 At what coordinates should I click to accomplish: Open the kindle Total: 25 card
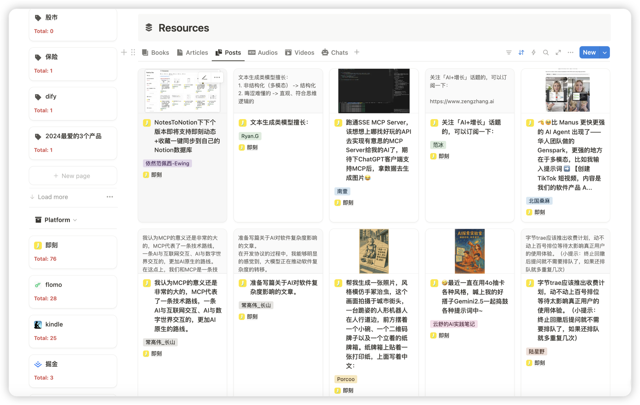[73, 332]
